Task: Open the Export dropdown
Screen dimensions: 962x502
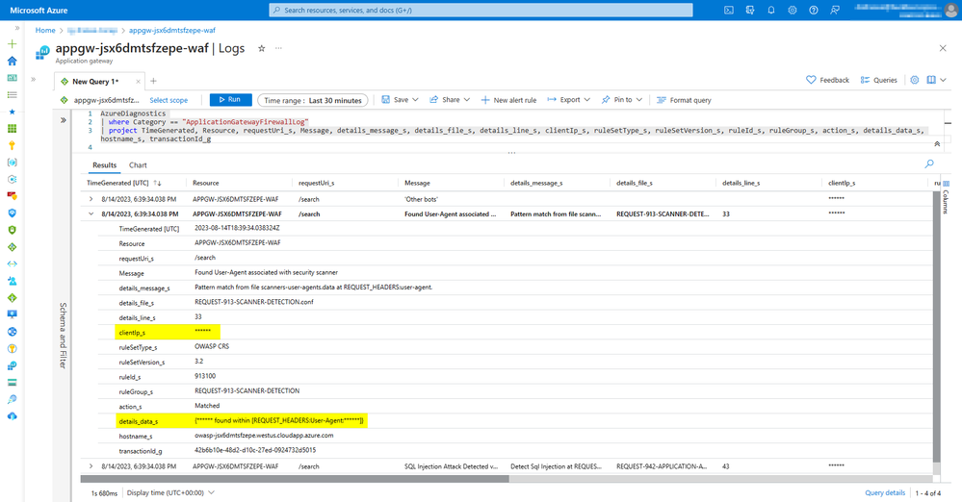Action: coord(569,100)
